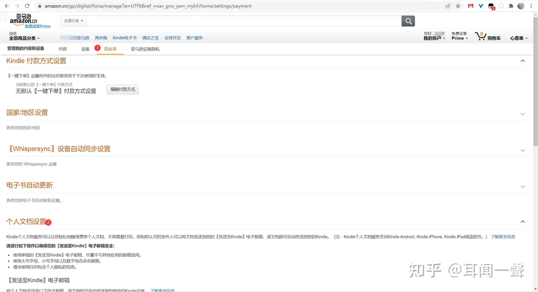Switch to the 内容 tab
538x292 pixels.
[63, 49]
